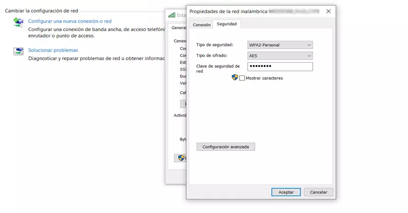The image size is (408, 213).
Task: Open Configurar una nueva conexión o red
Action: click(x=70, y=21)
